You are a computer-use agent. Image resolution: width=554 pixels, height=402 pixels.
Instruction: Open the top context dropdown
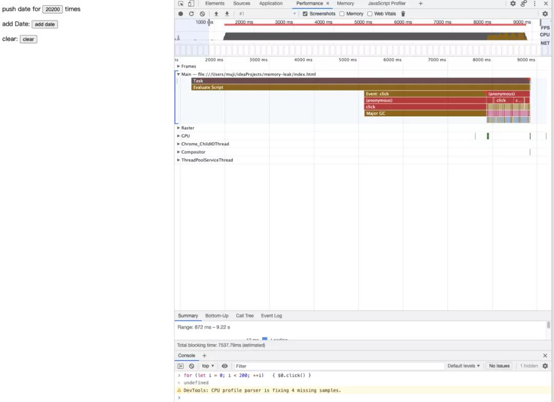point(208,366)
